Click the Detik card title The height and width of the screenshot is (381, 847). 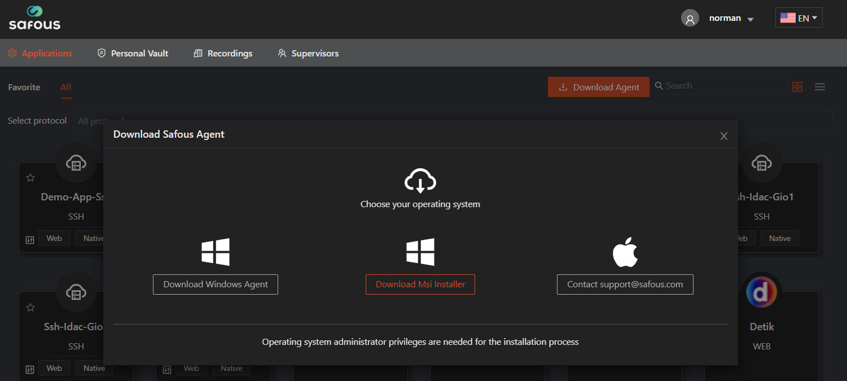(761, 327)
